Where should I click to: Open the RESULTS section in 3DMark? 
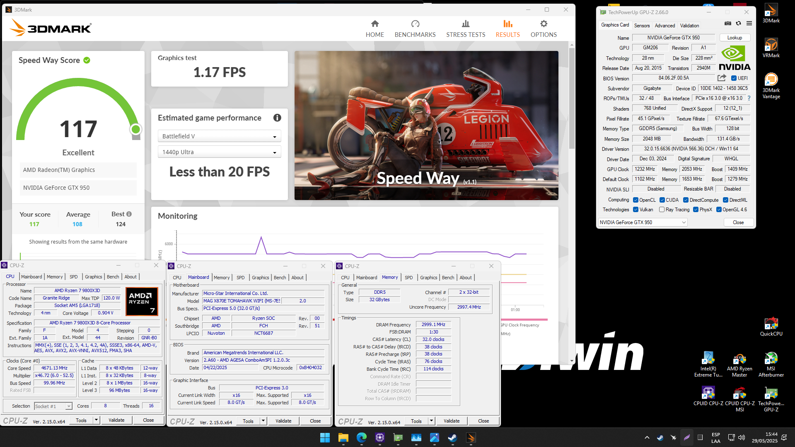pyautogui.click(x=507, y=29)
